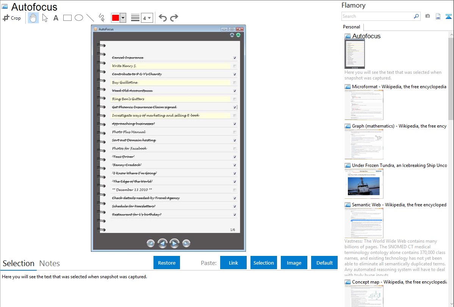
Task: Open Microformat - Wikipedia snapshot title
Action: 399,87
